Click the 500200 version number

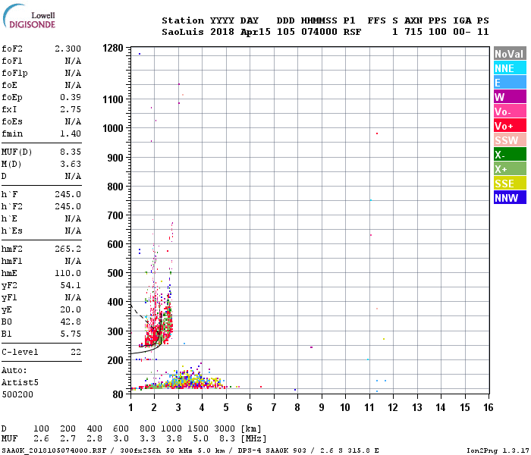coord(17,395)
